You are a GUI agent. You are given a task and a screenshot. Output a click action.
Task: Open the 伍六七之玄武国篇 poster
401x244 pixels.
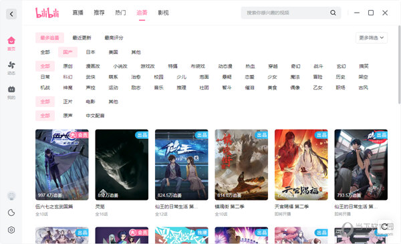[62, 164]
